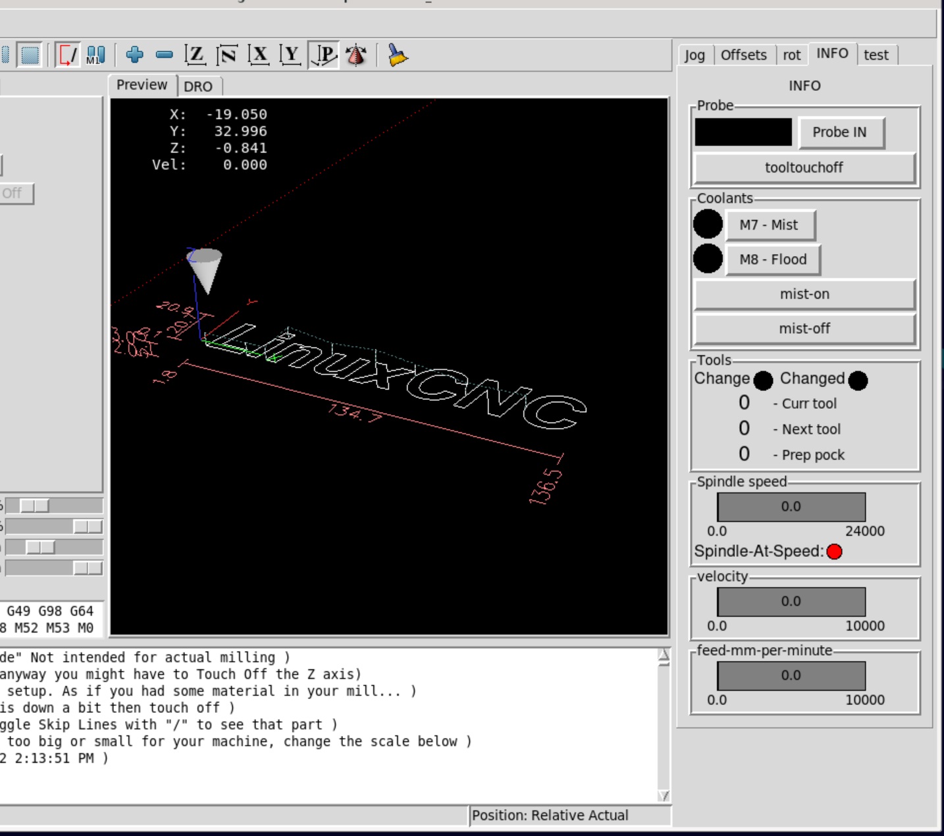This screenshot has height=836, width=944.
Task: Click the G-code pane scrollbar down arrow
Action: (x=664, y=795)
